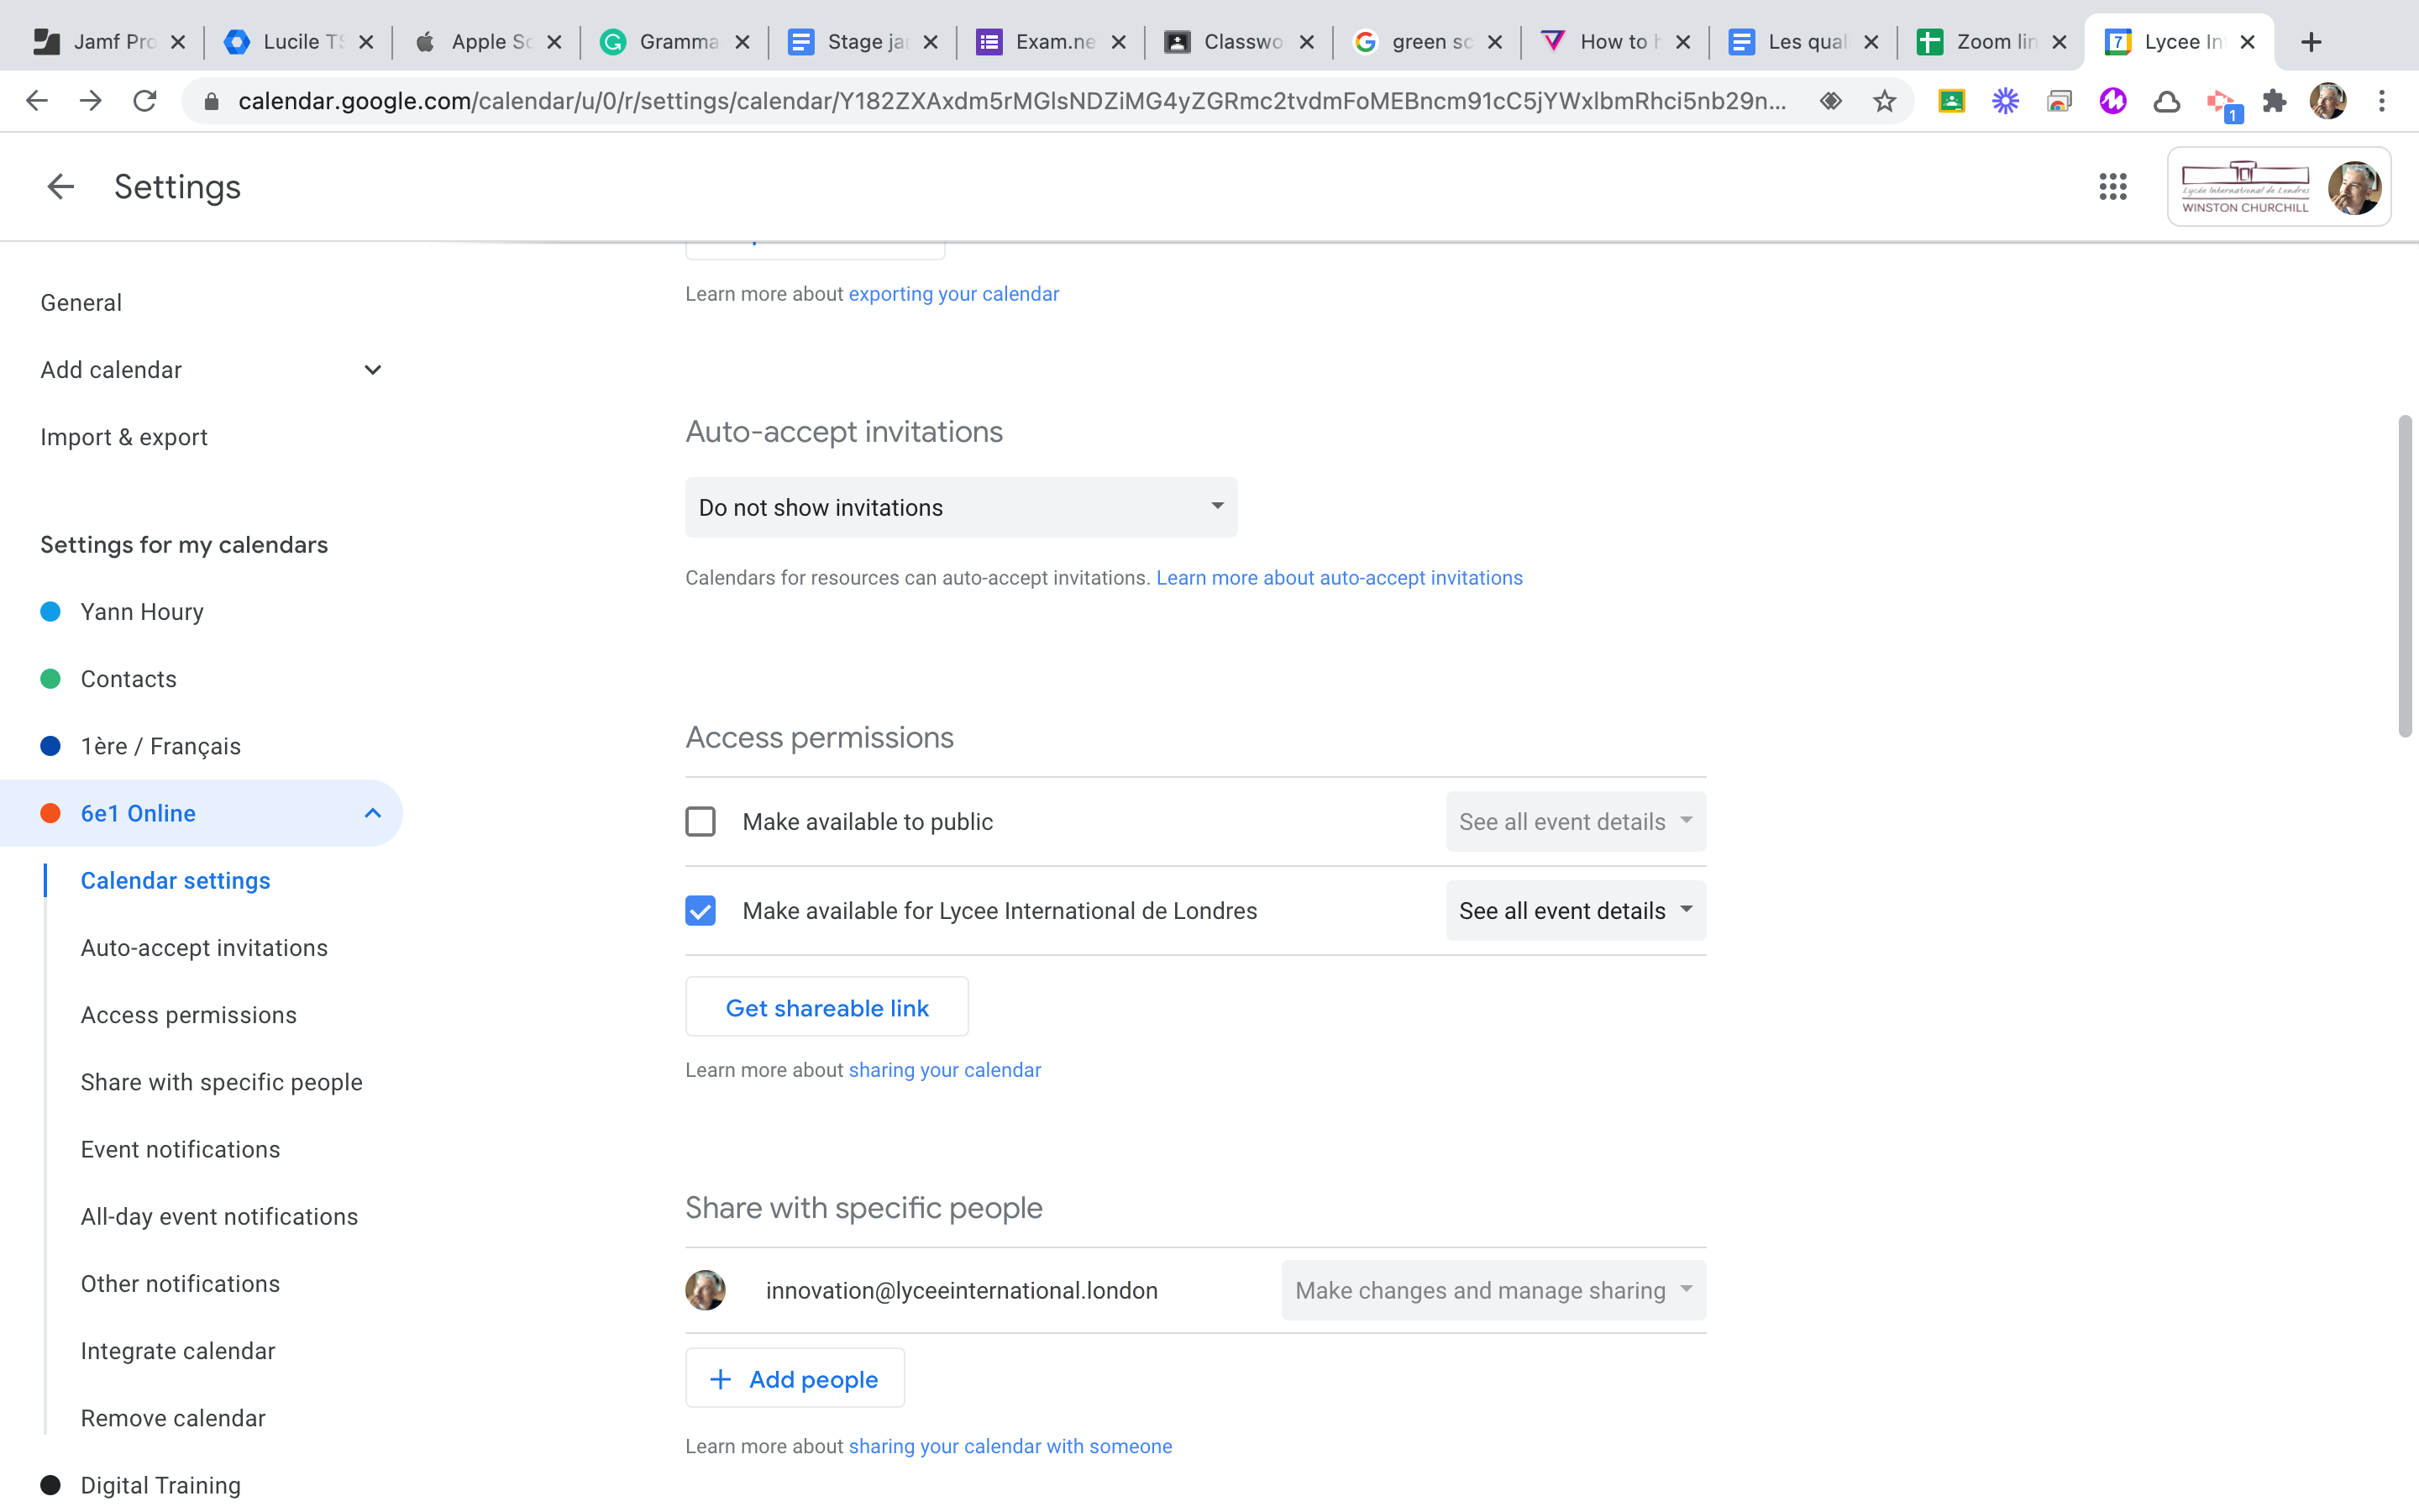The height and width of the screenshot is (1512, 2419).
Task: Collapse the 6e1 Online calendar section
Action: coord(373,814)
